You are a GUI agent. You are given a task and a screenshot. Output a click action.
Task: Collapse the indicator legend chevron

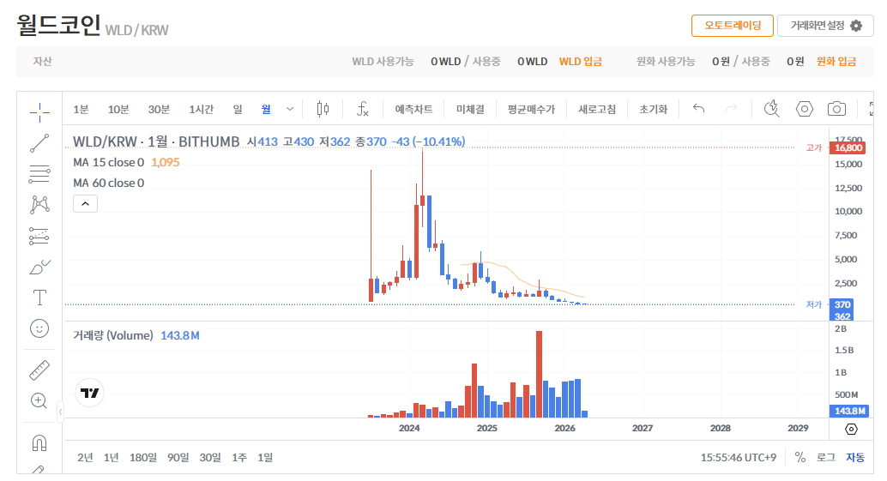click(85, 203)
